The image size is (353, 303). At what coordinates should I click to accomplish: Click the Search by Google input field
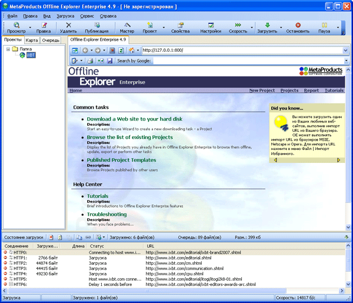coord(248,61)
